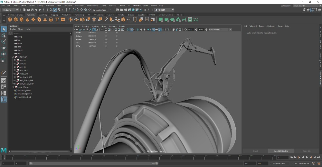Select the Paint selection tool
Viewport: 322px width, 167px height.
point(4,42)
